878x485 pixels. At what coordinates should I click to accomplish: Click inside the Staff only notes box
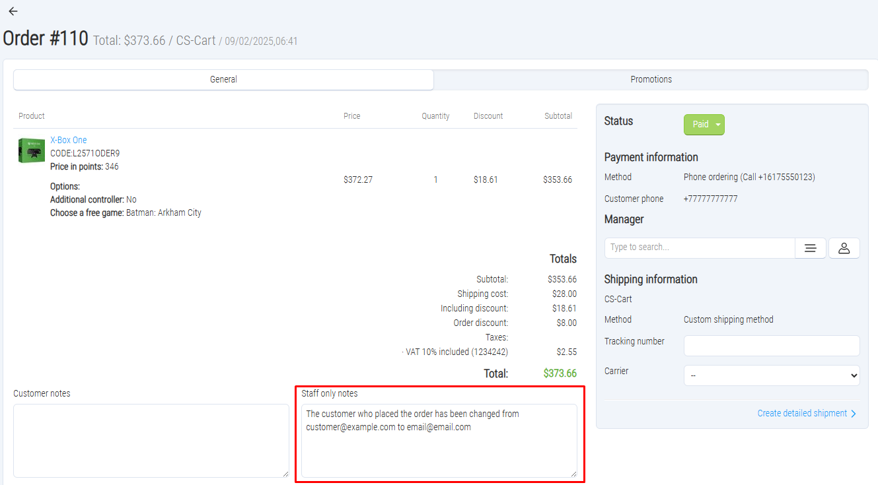[x=439, y=449]
